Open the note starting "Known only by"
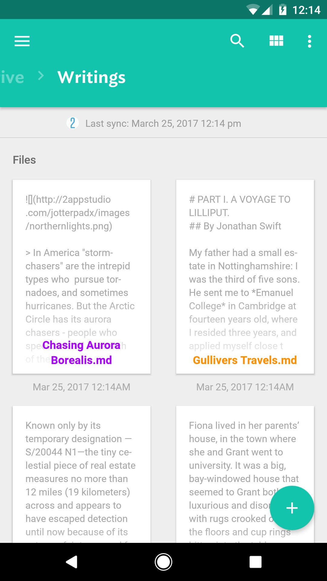This screenshot has height=581, width=327. point(81,474)
